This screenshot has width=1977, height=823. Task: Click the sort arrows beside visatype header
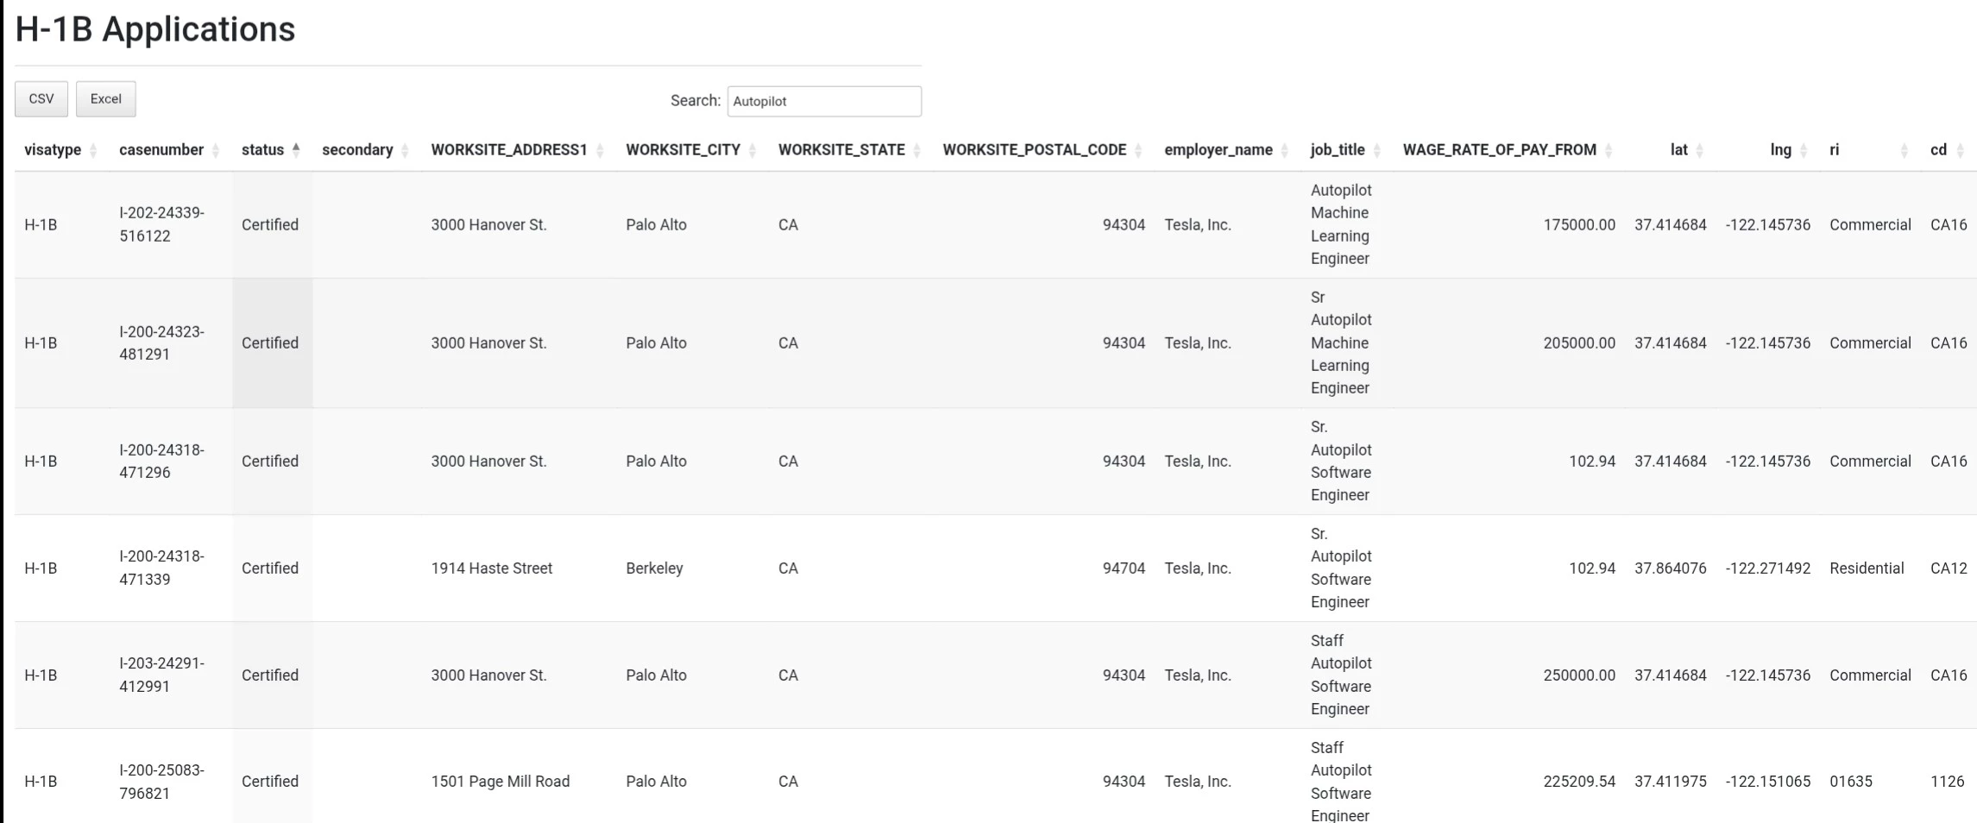pyautogui.click(x=93, y=150)
